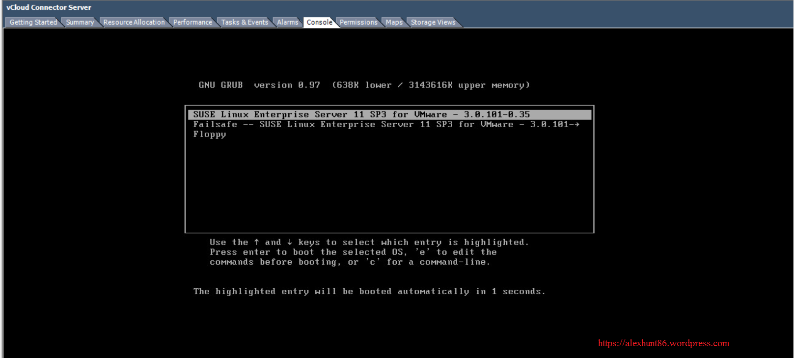View the Performance tab
Image resolution: width=794 pixels, height=358 pixels.
[192, 22]
